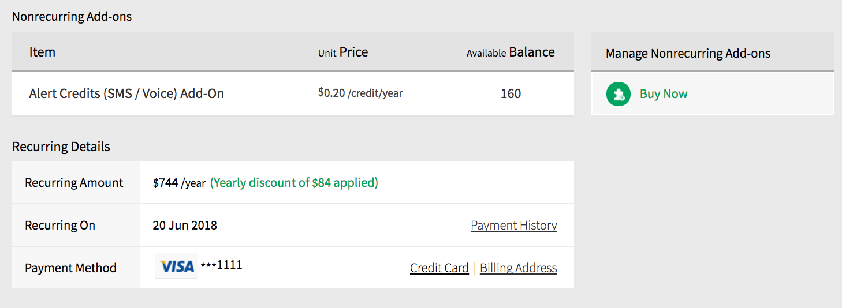Image resolution: width=842 pixels, height=308 pixels.
Task: Click the masked card number ***1111
Action: tap(221, 265)
